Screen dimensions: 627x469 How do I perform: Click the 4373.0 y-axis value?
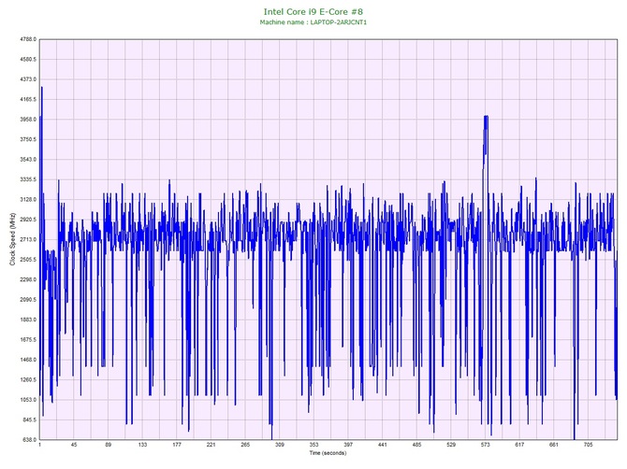point(28,79)
